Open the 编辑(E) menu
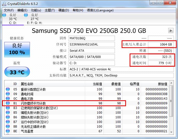This screenshot has width=178, height=139. pos(22,10)
